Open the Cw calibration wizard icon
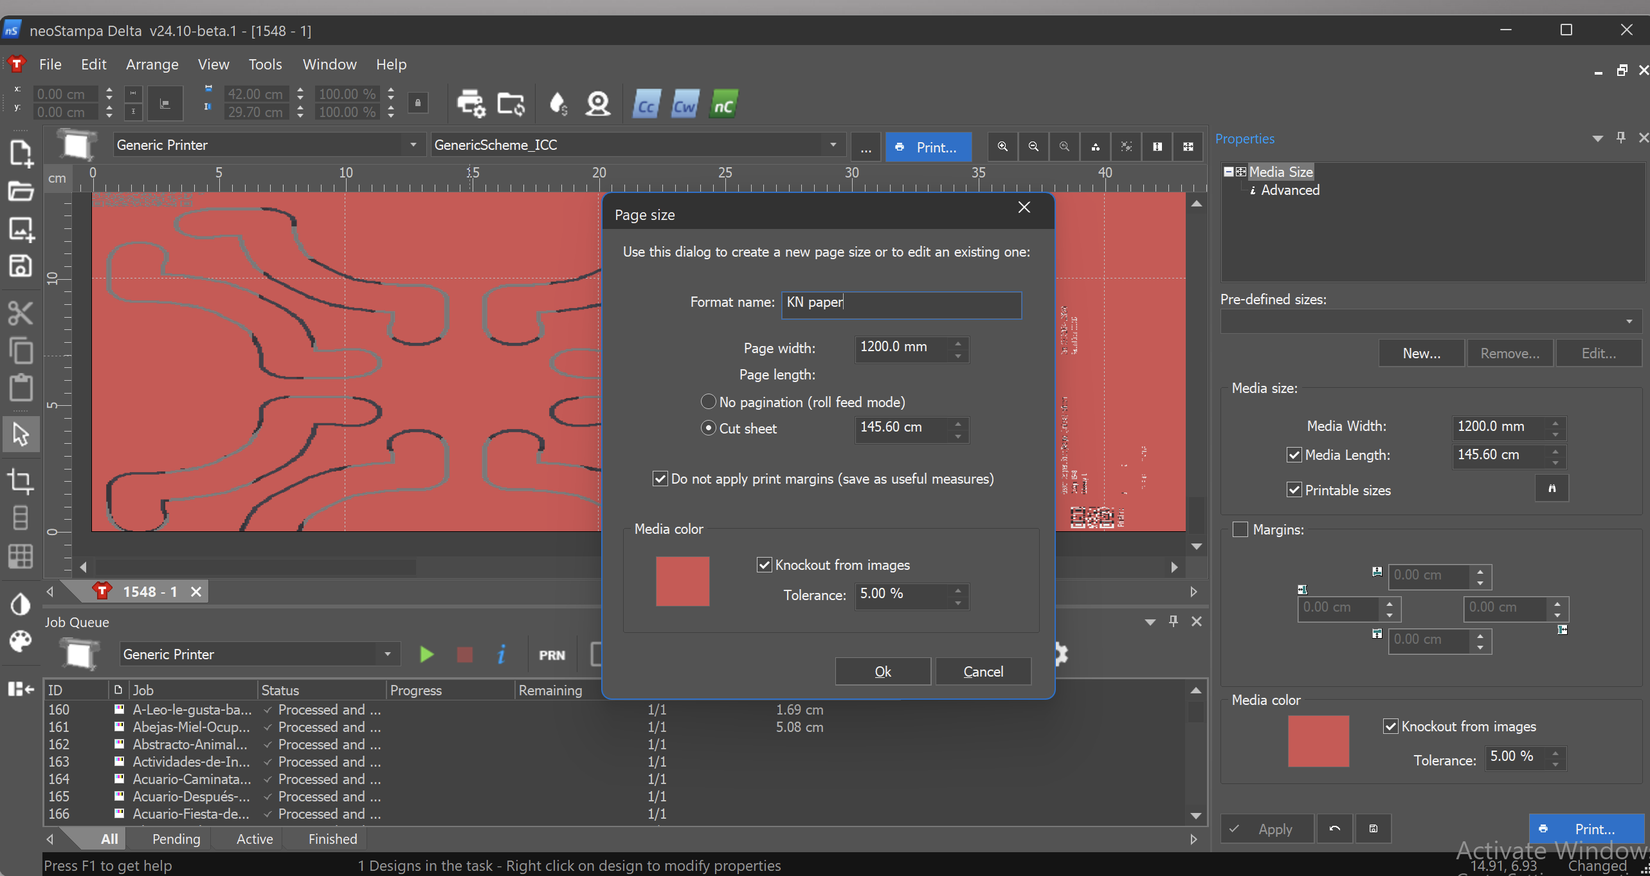Screen dimensions: 1650x876 [684, 105]
